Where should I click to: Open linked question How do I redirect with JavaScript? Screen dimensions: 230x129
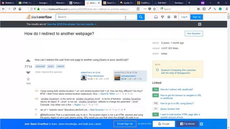point(176,89)
